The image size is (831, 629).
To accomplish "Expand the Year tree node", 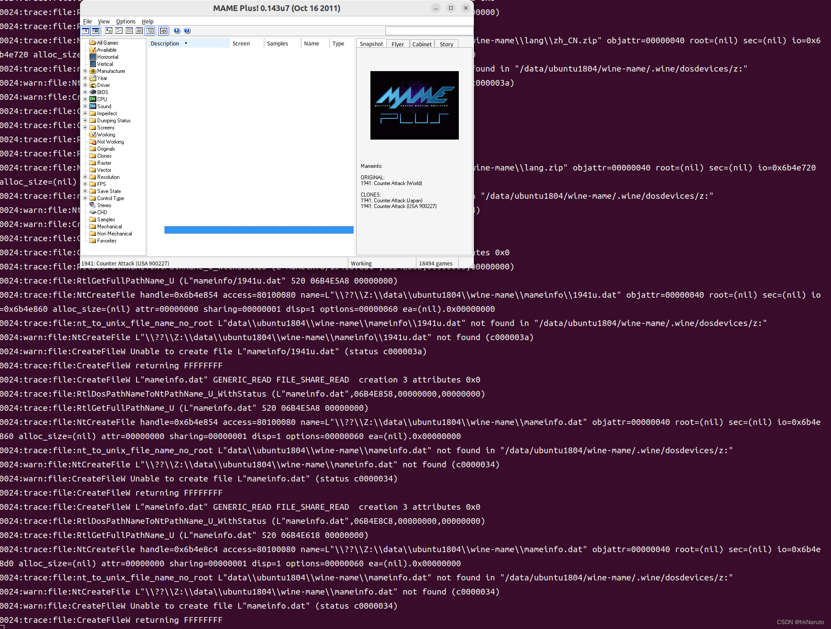I will tap(85, 78).
